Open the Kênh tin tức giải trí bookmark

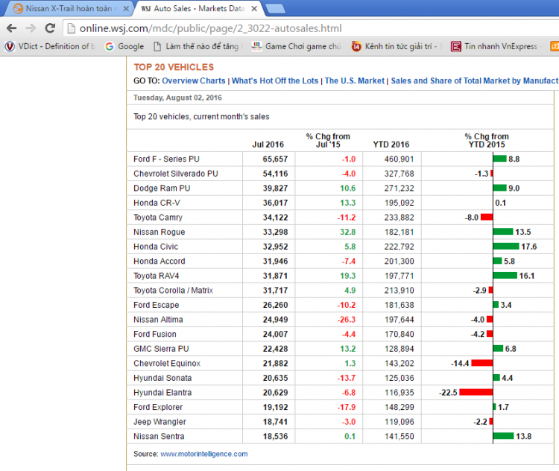pyautogui.click(x=397, y=46)
